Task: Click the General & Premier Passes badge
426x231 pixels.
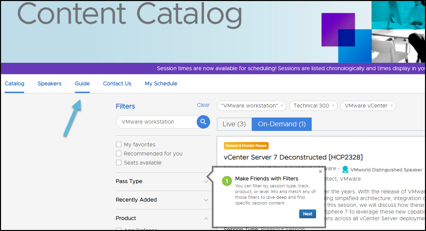Action: pos(246,146)
